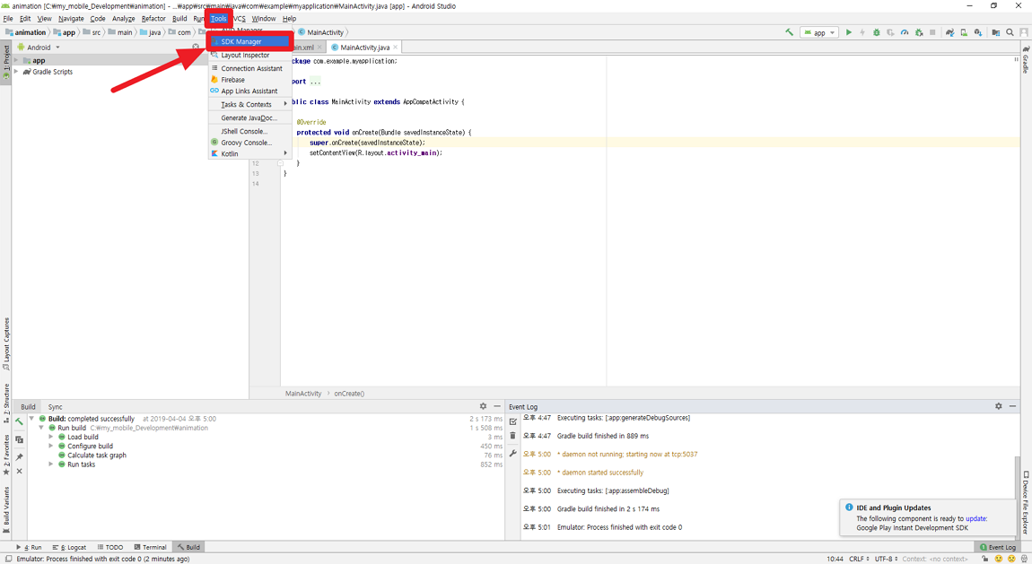Expand the app module tree node
This screenshot has height=564, width=1032.
point(16,60)
